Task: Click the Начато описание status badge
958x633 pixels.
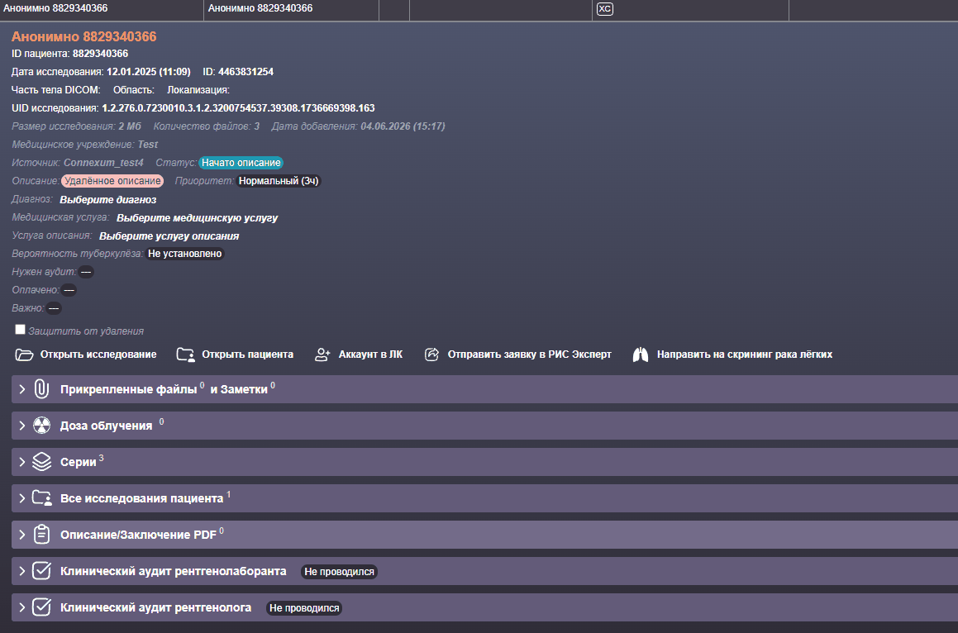Action: tap(241, 163)
